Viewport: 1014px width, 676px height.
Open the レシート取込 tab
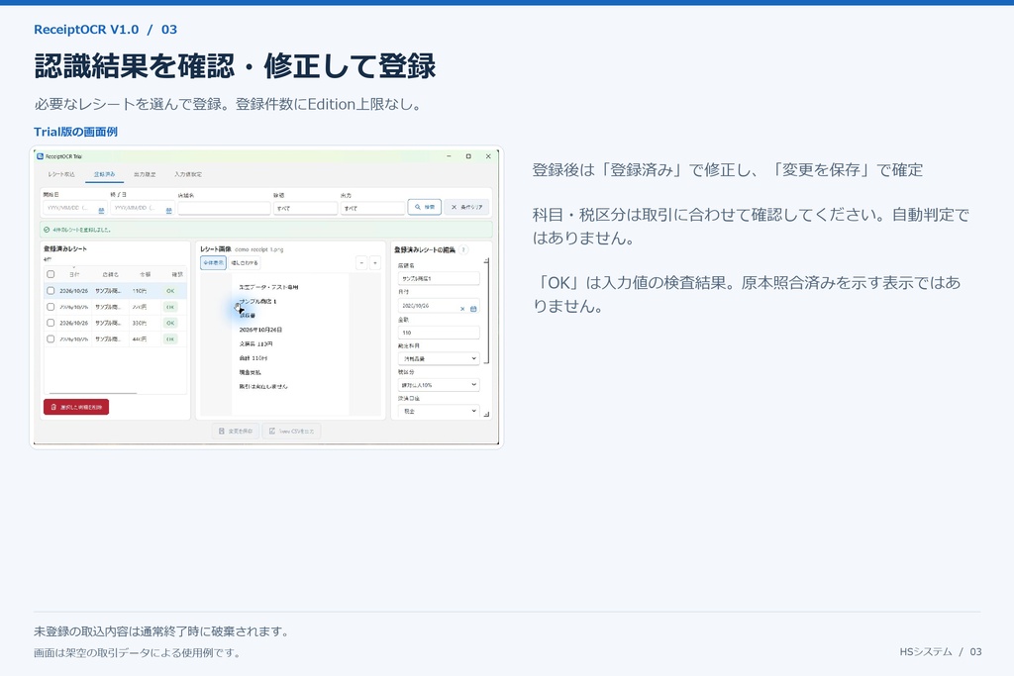61,174
